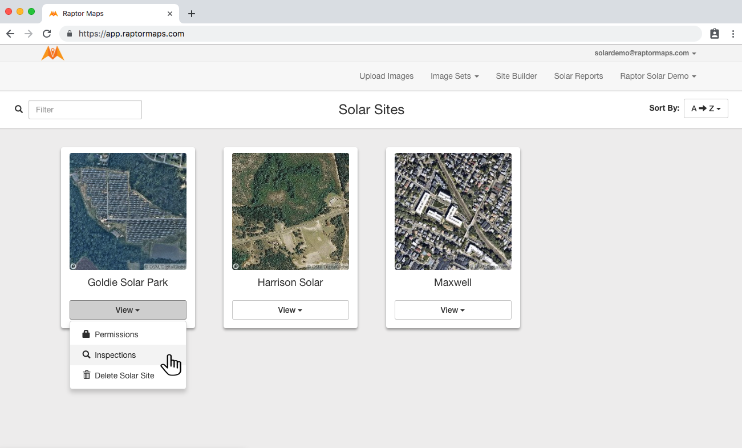Expand the Image Sets dropdown menu

tap(454, 76)
